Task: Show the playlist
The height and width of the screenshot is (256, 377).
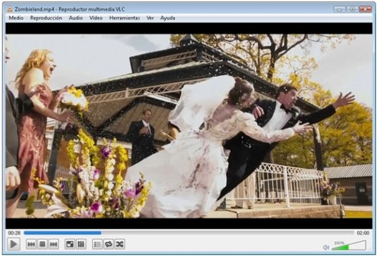Action: click(97, 245)
